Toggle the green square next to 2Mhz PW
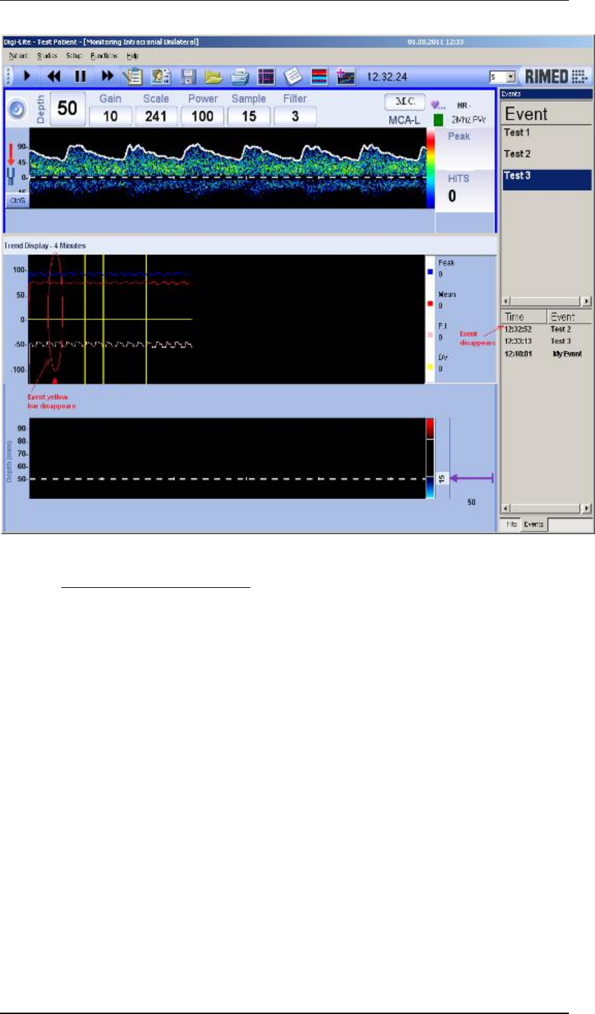 [x=438, y=119]
